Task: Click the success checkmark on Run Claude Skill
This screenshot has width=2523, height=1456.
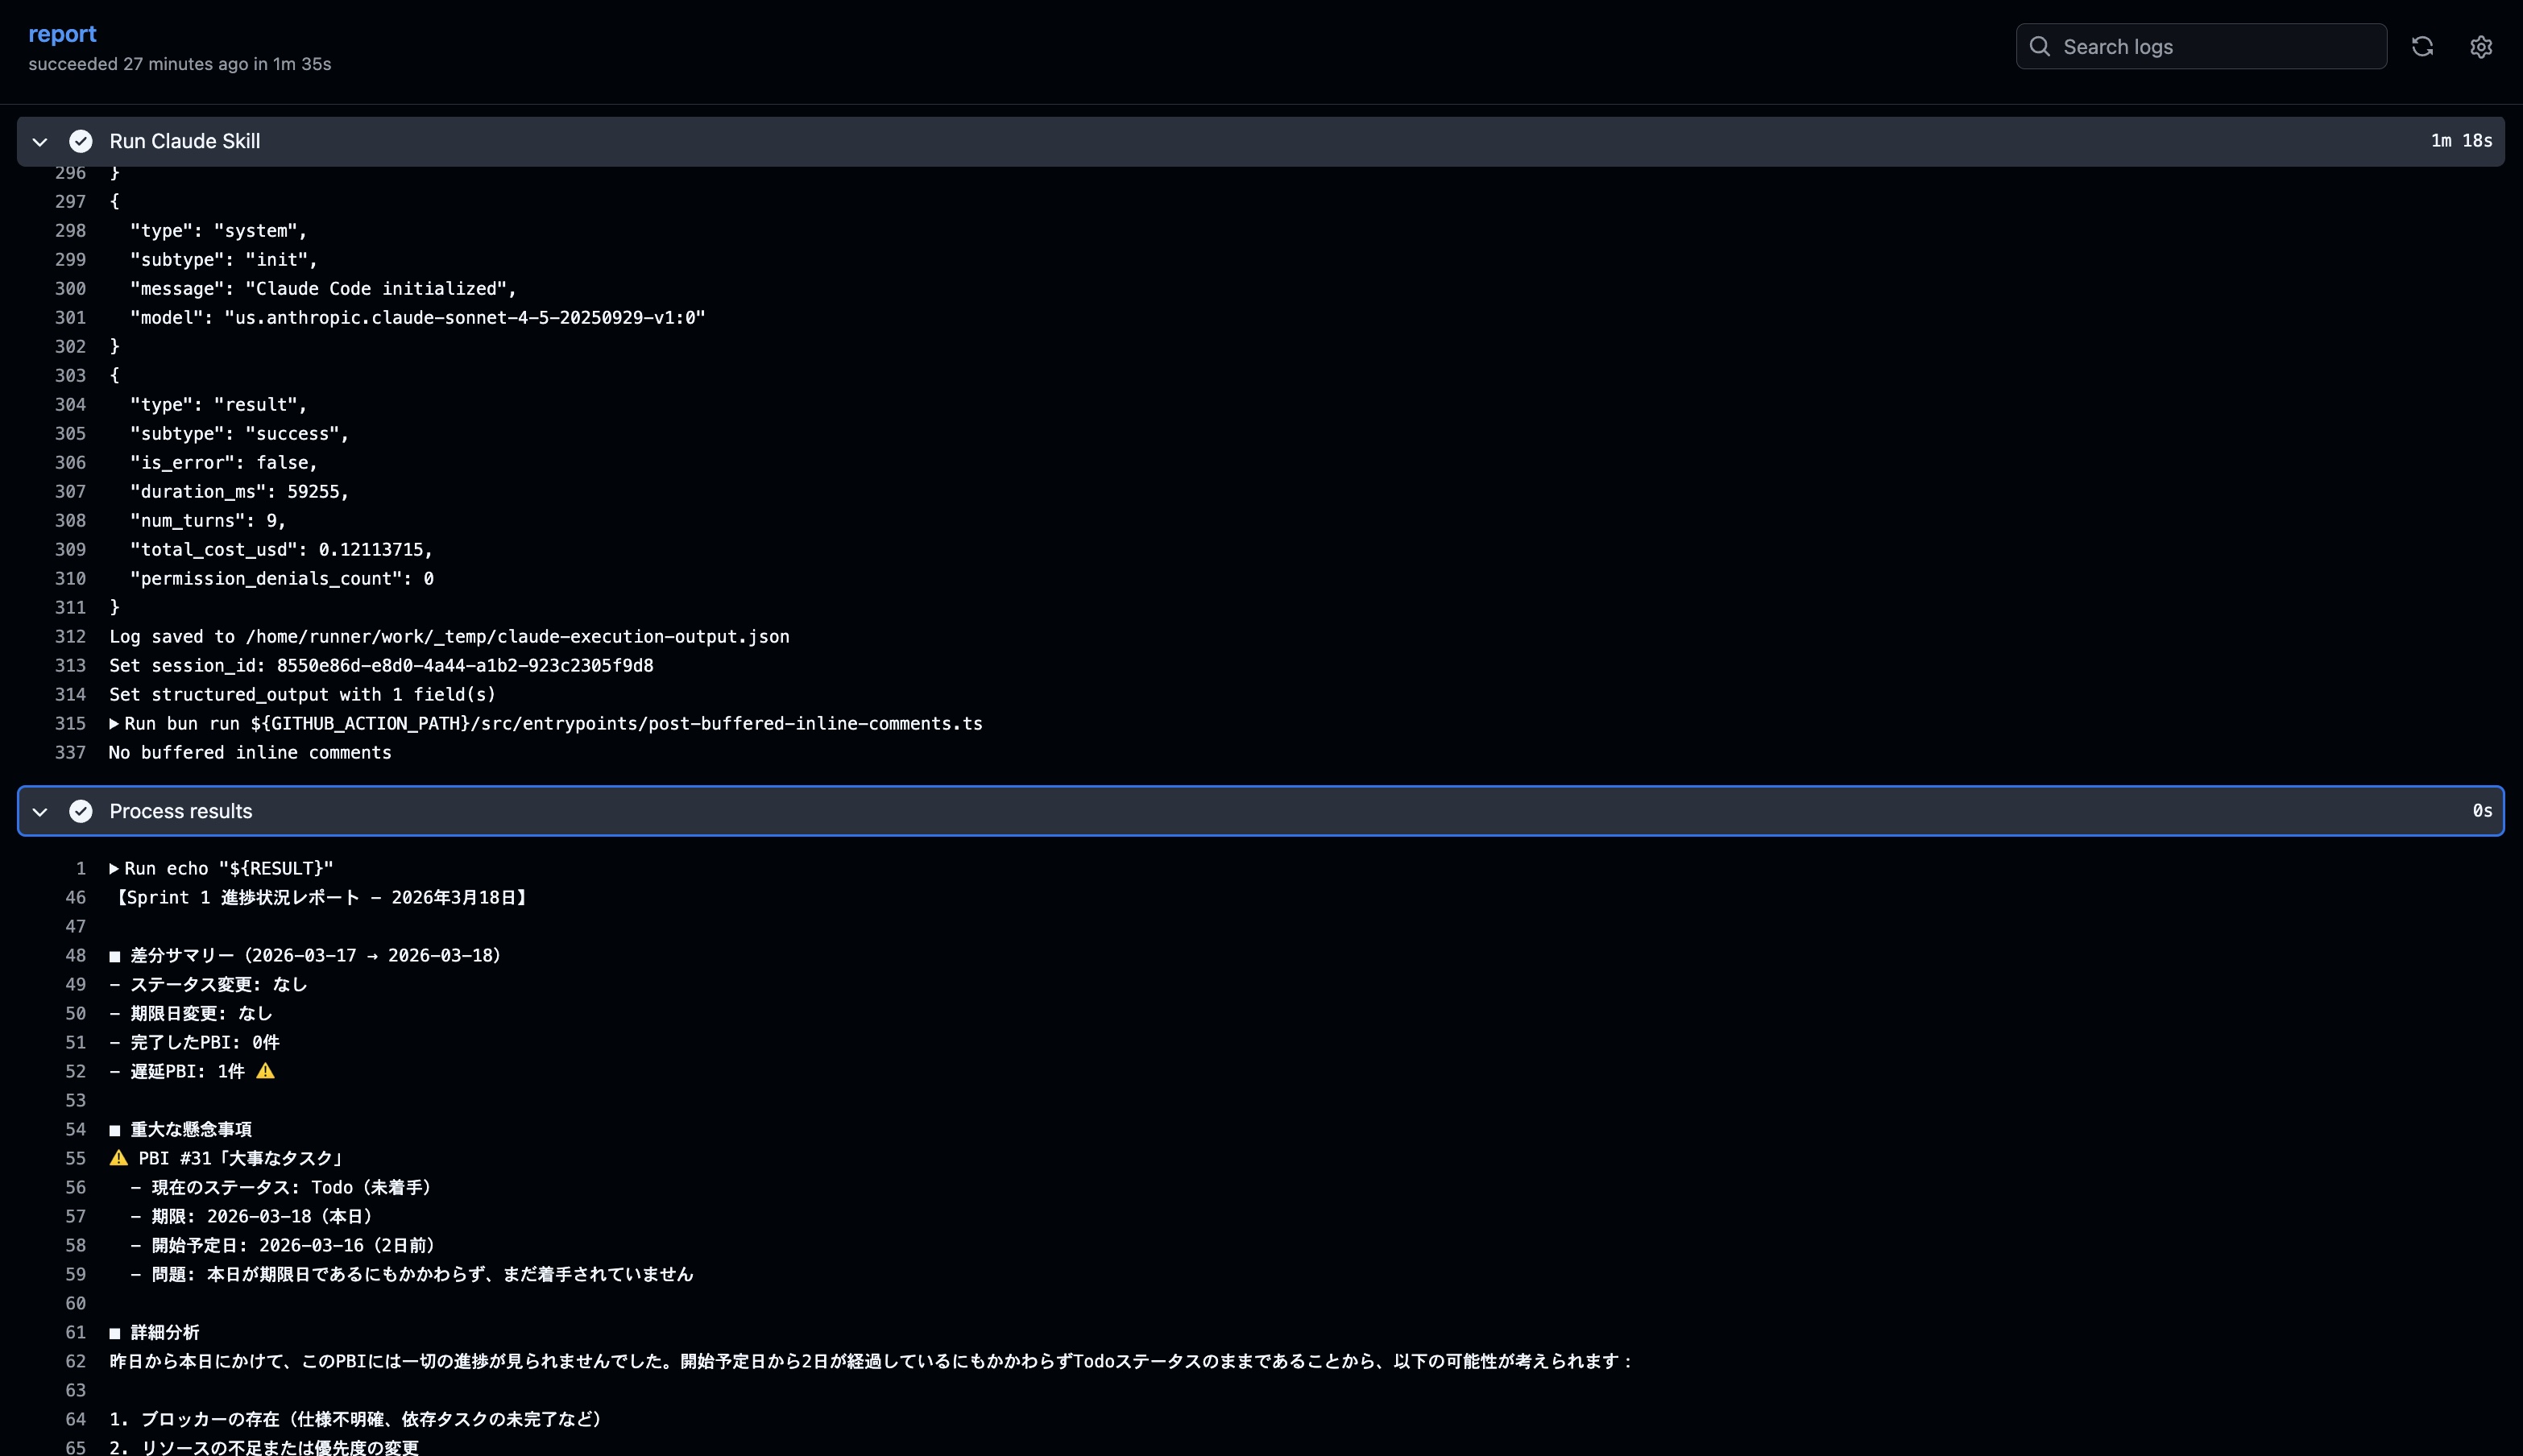Action: point(81,141)
